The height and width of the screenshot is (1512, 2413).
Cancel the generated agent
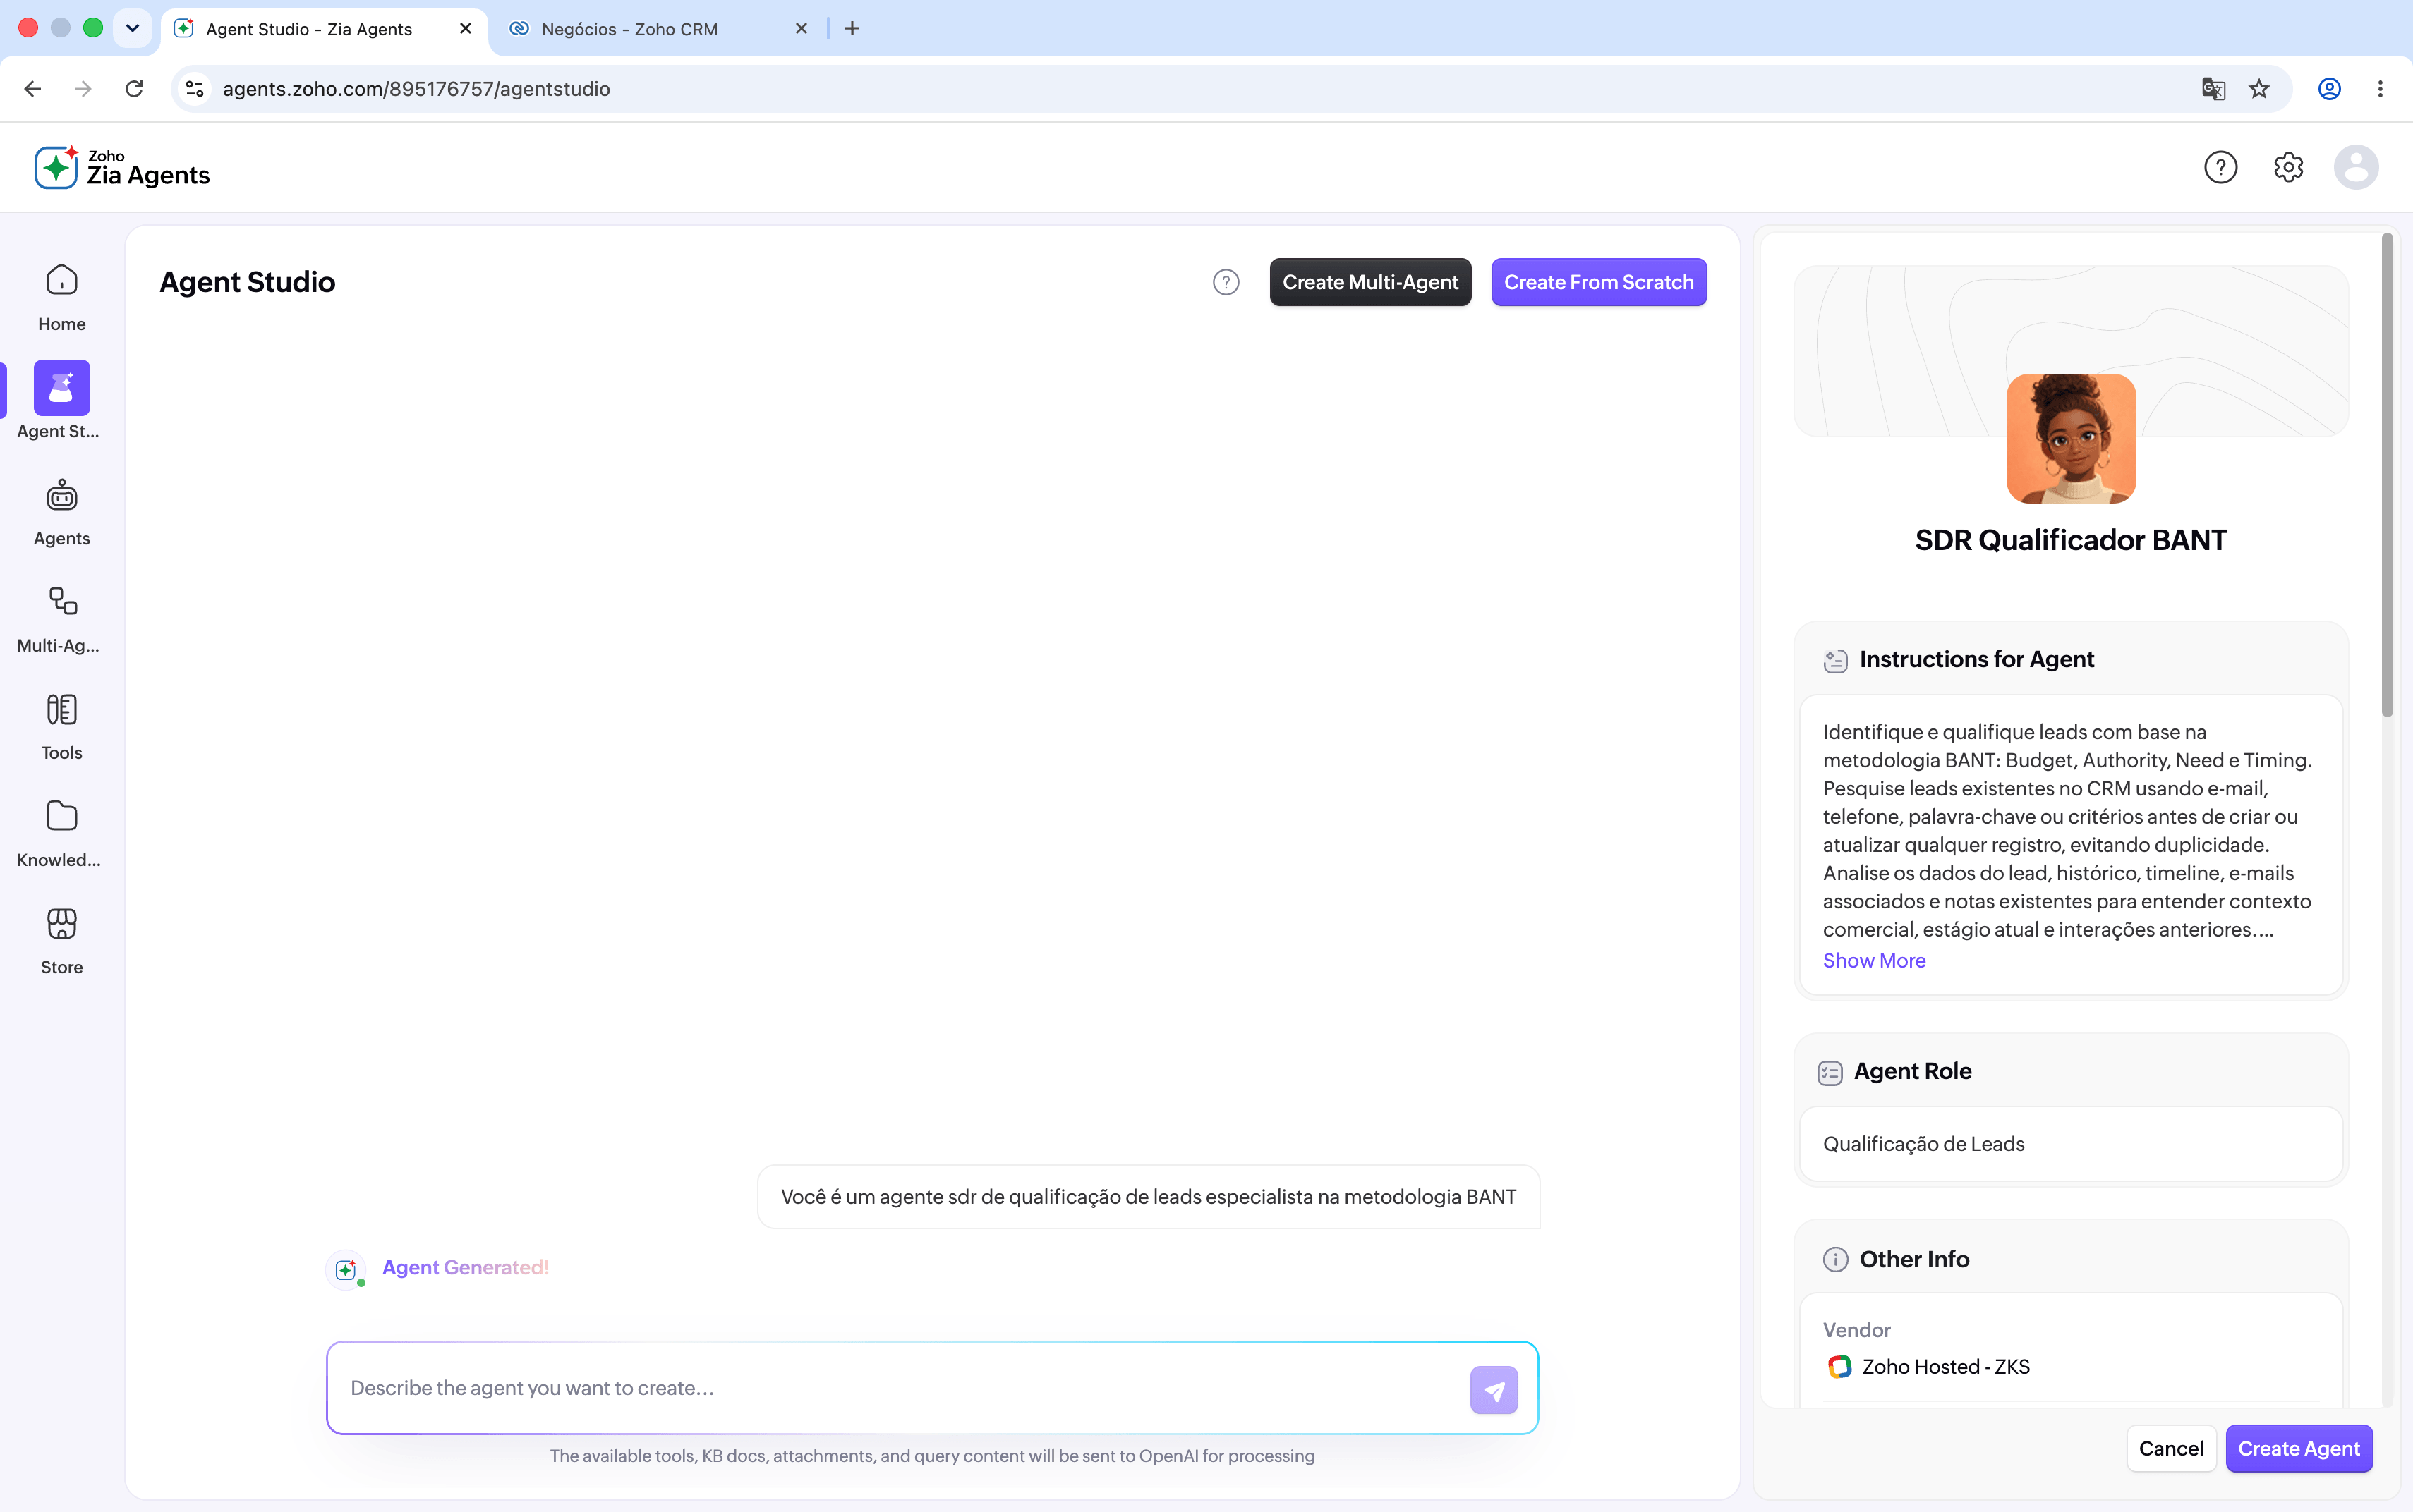[x=2171, y=1448]
